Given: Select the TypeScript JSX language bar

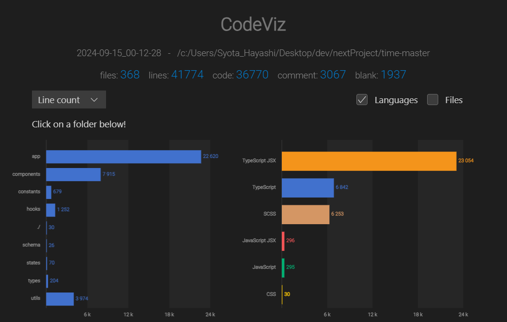Looking at the screenshot, I should [x=368, y=161].
